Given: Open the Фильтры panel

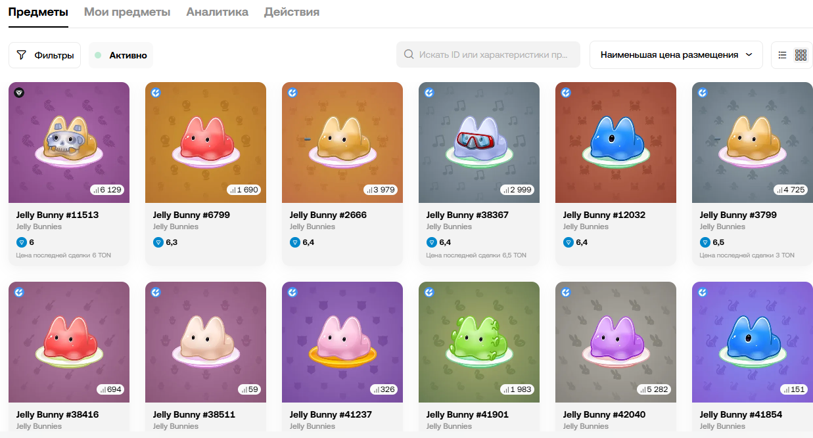Looking at the screenshot, I should 45,55.
